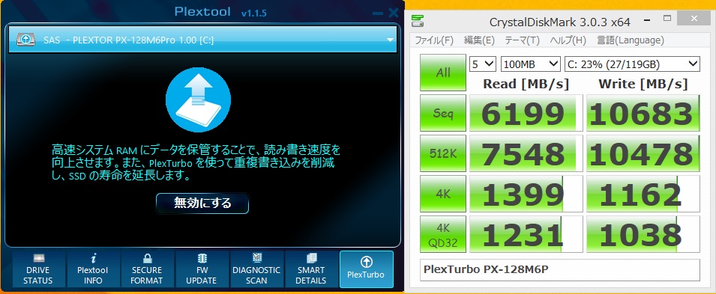The width and height of the screenshot is (716, 294).
Task: Open the FW UPDATE tab
Action: coord(202,269)
